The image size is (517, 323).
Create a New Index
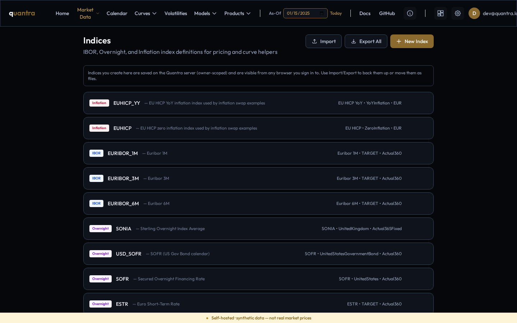(x=412, y=41)
